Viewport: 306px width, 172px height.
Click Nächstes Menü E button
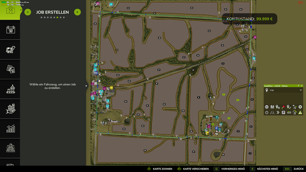coord(264,169)
